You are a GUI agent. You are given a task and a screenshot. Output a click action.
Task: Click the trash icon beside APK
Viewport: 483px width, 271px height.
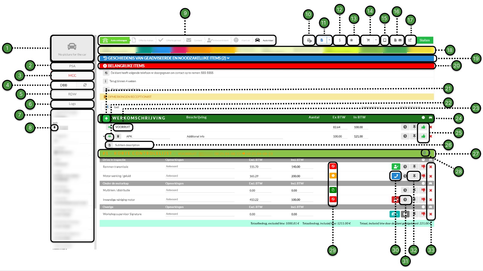(x=118, y=136)
